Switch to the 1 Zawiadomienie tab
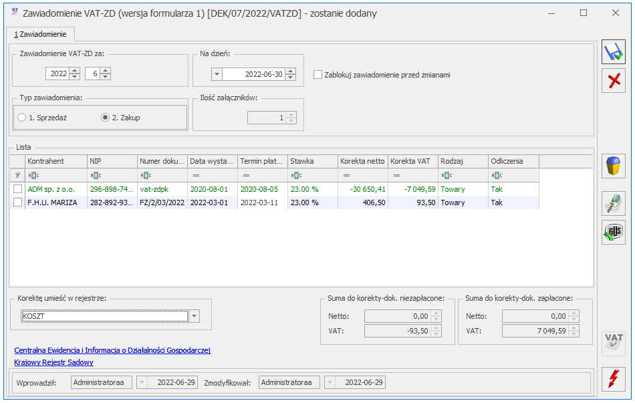635x403 pixels. click(x=40, y=34)
